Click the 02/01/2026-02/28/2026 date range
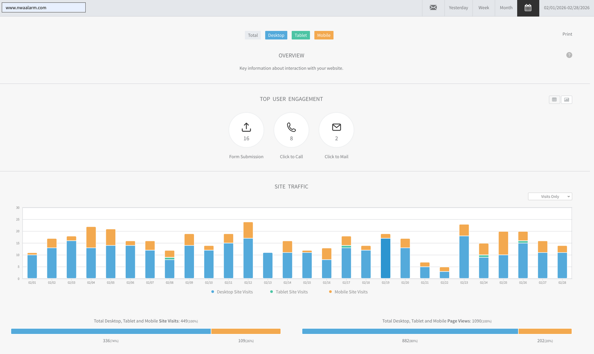594x354 pixels. pos(566,8)
